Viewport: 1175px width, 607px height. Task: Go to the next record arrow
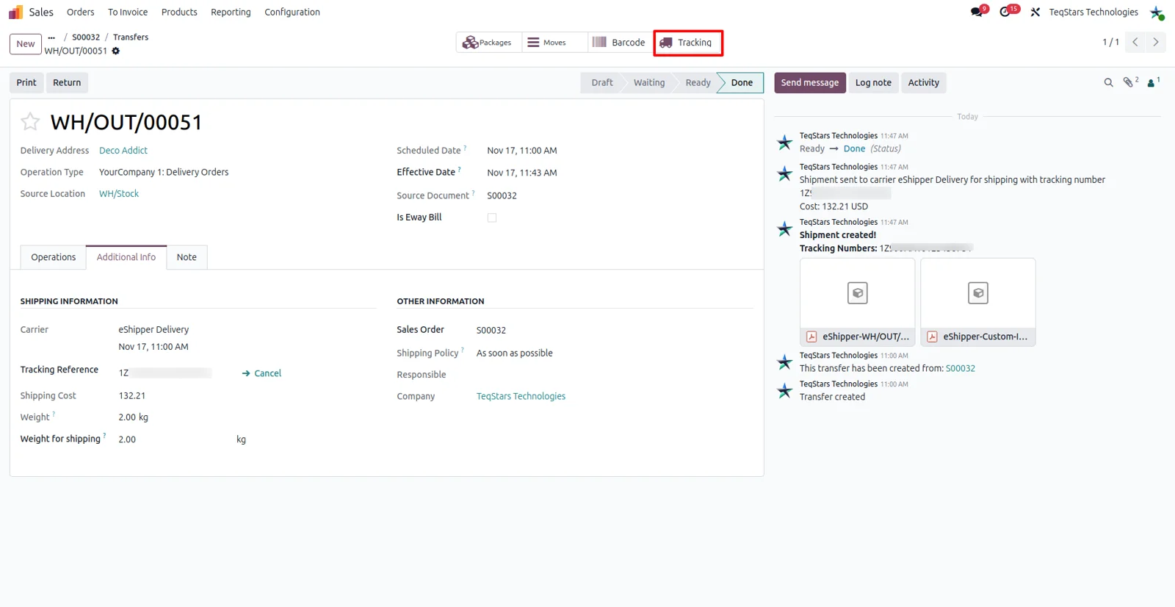pyautogui.click(x=1156, y=42)
